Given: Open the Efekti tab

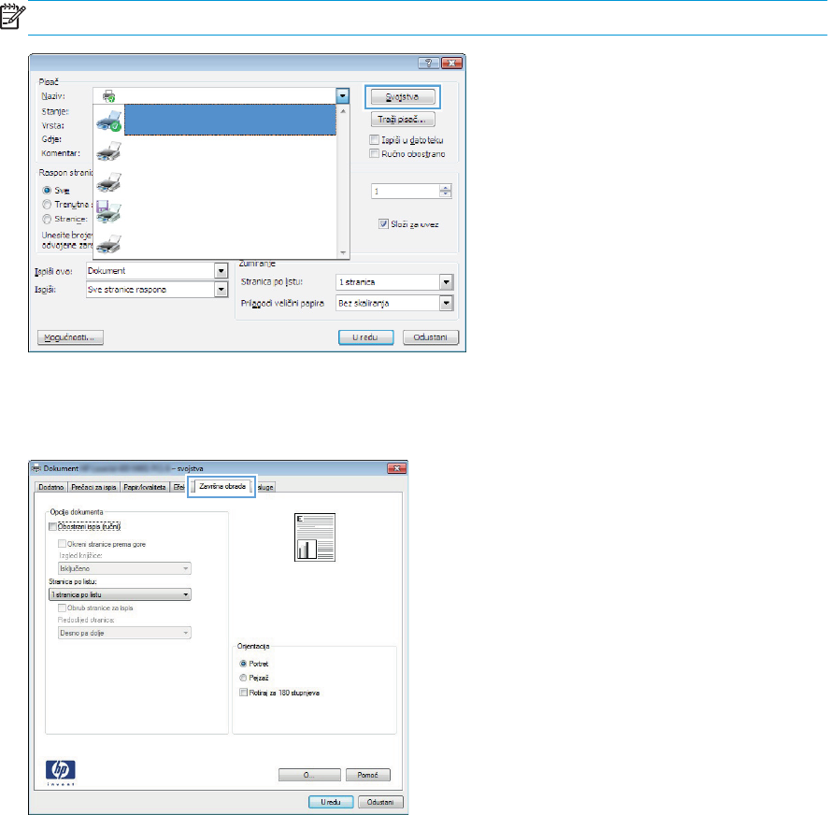Looking at the screenshot, I should [179, 487].
